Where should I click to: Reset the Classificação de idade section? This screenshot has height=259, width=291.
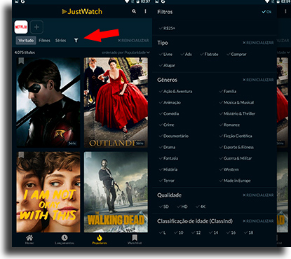258,221
